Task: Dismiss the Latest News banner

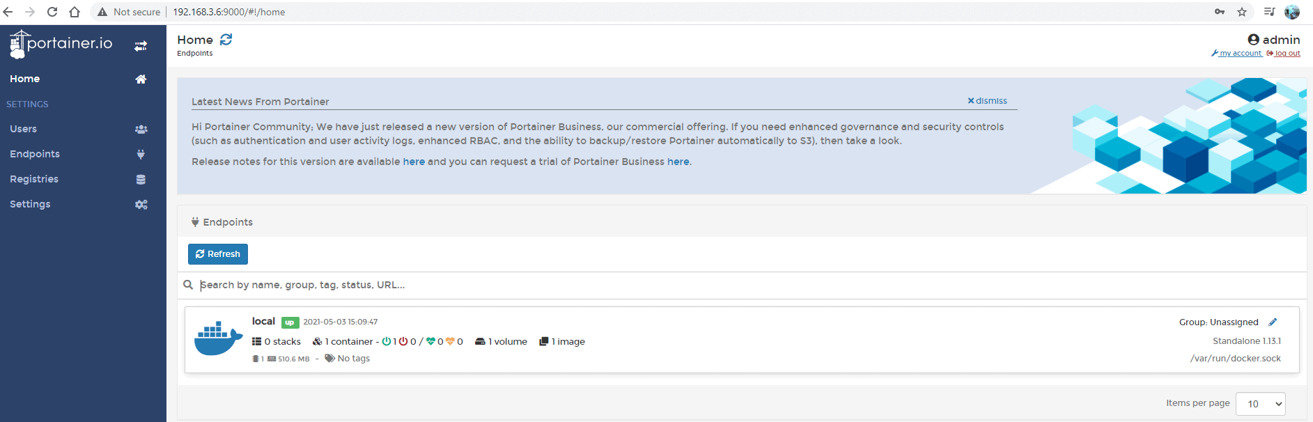Action: (987, 101)
